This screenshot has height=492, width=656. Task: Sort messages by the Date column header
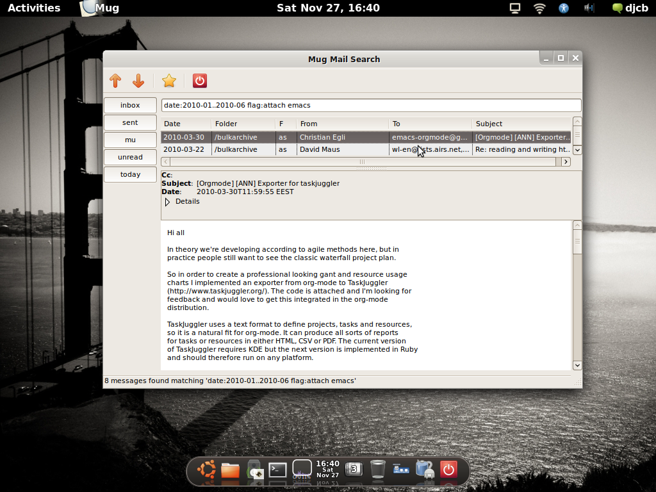coord(172,124)
